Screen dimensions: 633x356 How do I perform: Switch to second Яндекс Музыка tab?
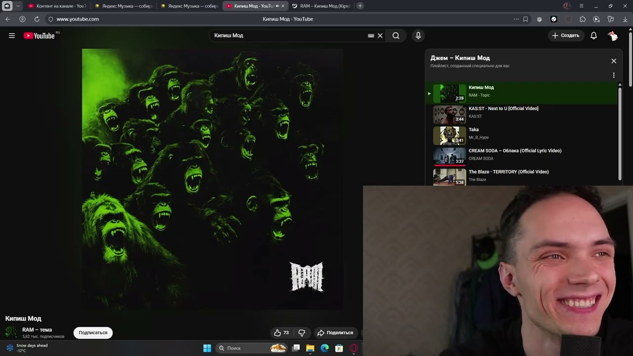click(x=189, y=6)
